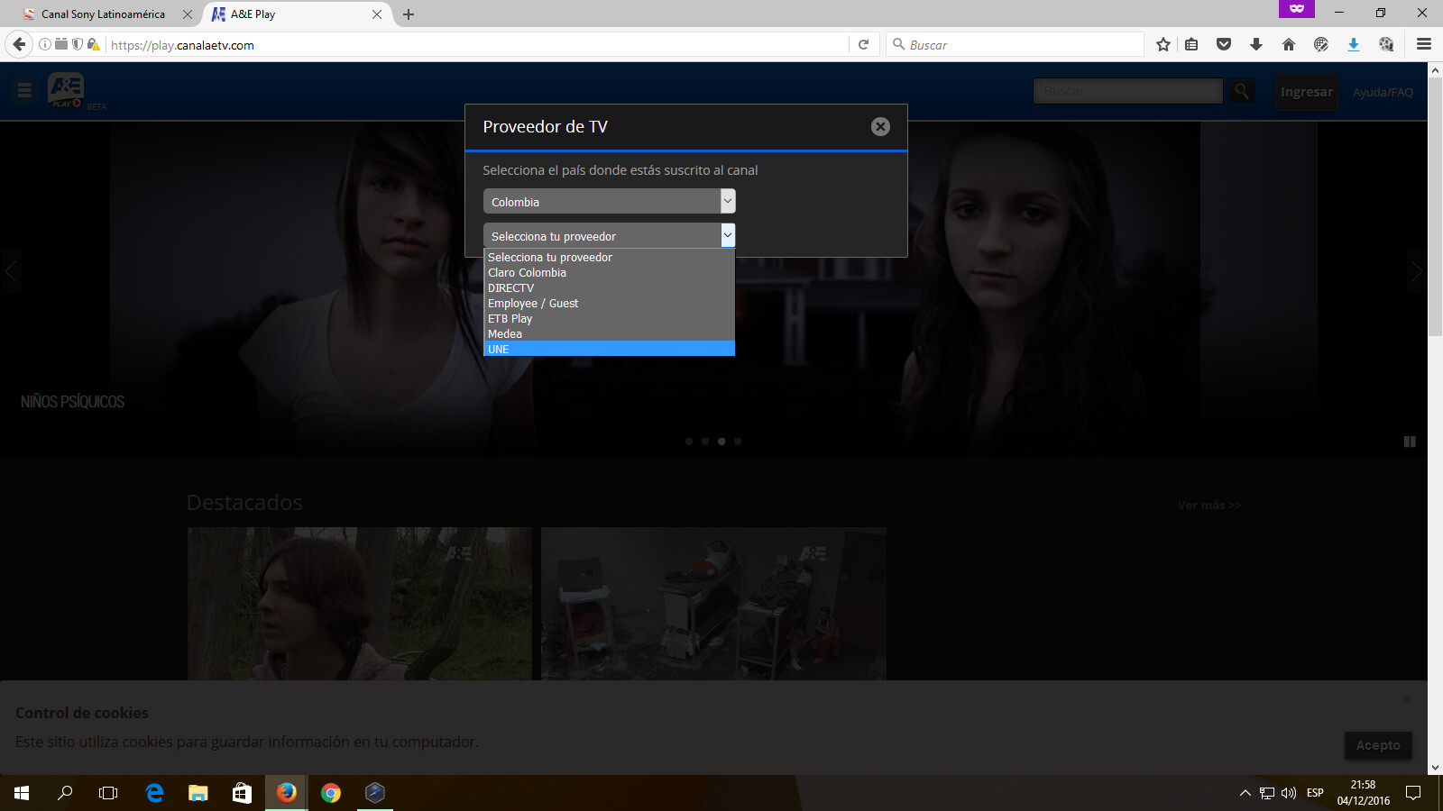
Task: Show hidden system tray icons
Action: coord(1245,793)
